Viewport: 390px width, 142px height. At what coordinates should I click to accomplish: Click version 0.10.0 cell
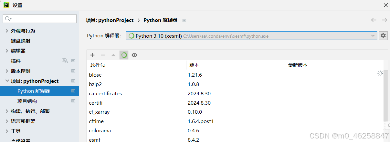point(195,112)
